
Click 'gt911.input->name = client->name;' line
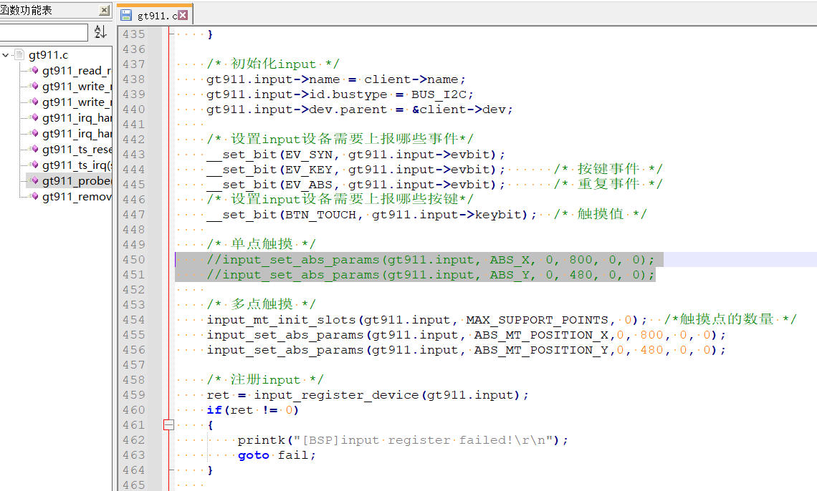click(x=336, y=79)
